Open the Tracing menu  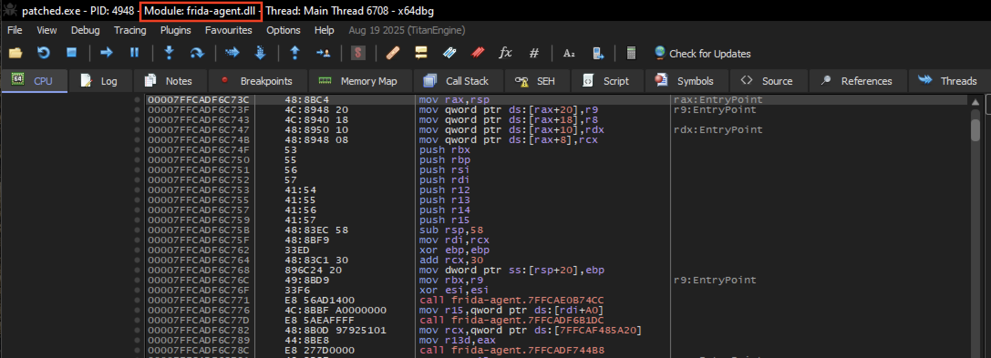tap(130, 30)
